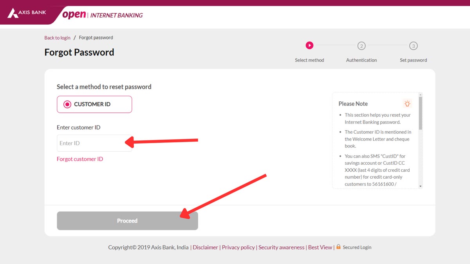Click the Forgot password breadcrumb item
Screen dimensions: 470x264
[96, 38]
